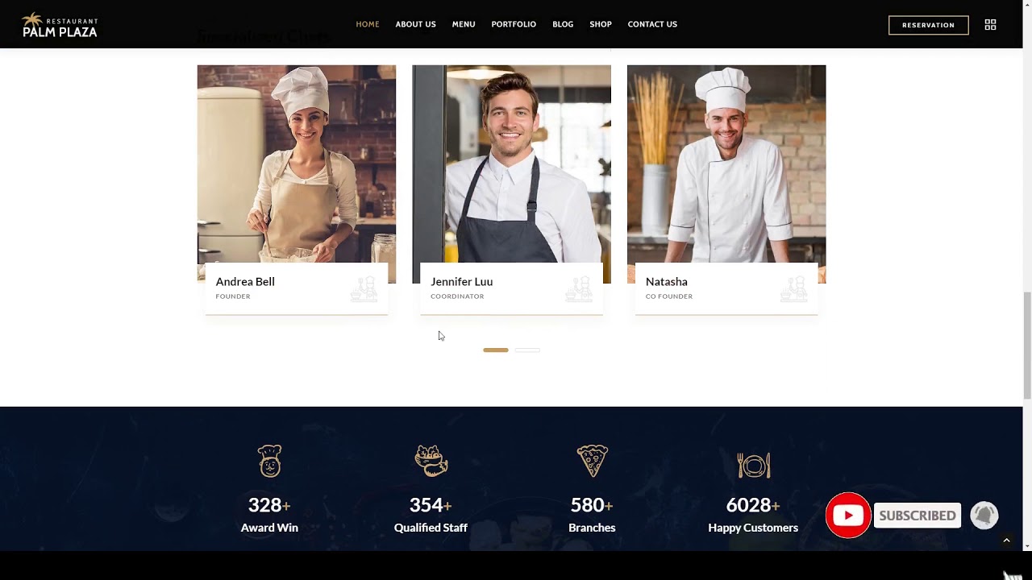Open the Menu navigation item
This screenshot has height=580, width=1032.
464,24
